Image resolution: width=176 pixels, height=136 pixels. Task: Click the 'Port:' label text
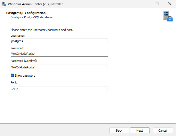point(14,82)
